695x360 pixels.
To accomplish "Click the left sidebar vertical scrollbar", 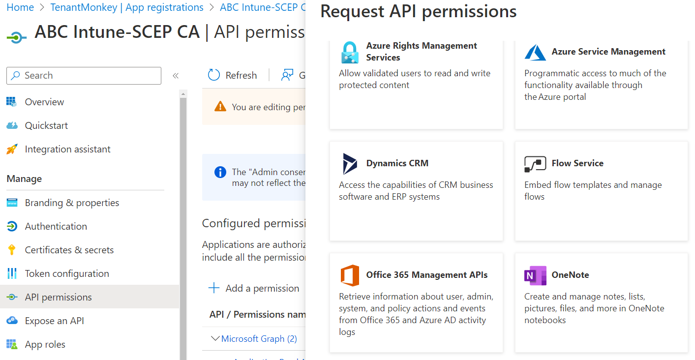I will coord(183,221).
